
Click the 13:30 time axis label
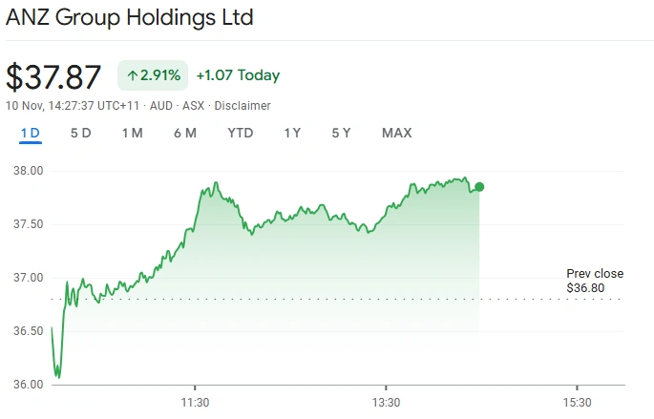[x=385, y=402]
